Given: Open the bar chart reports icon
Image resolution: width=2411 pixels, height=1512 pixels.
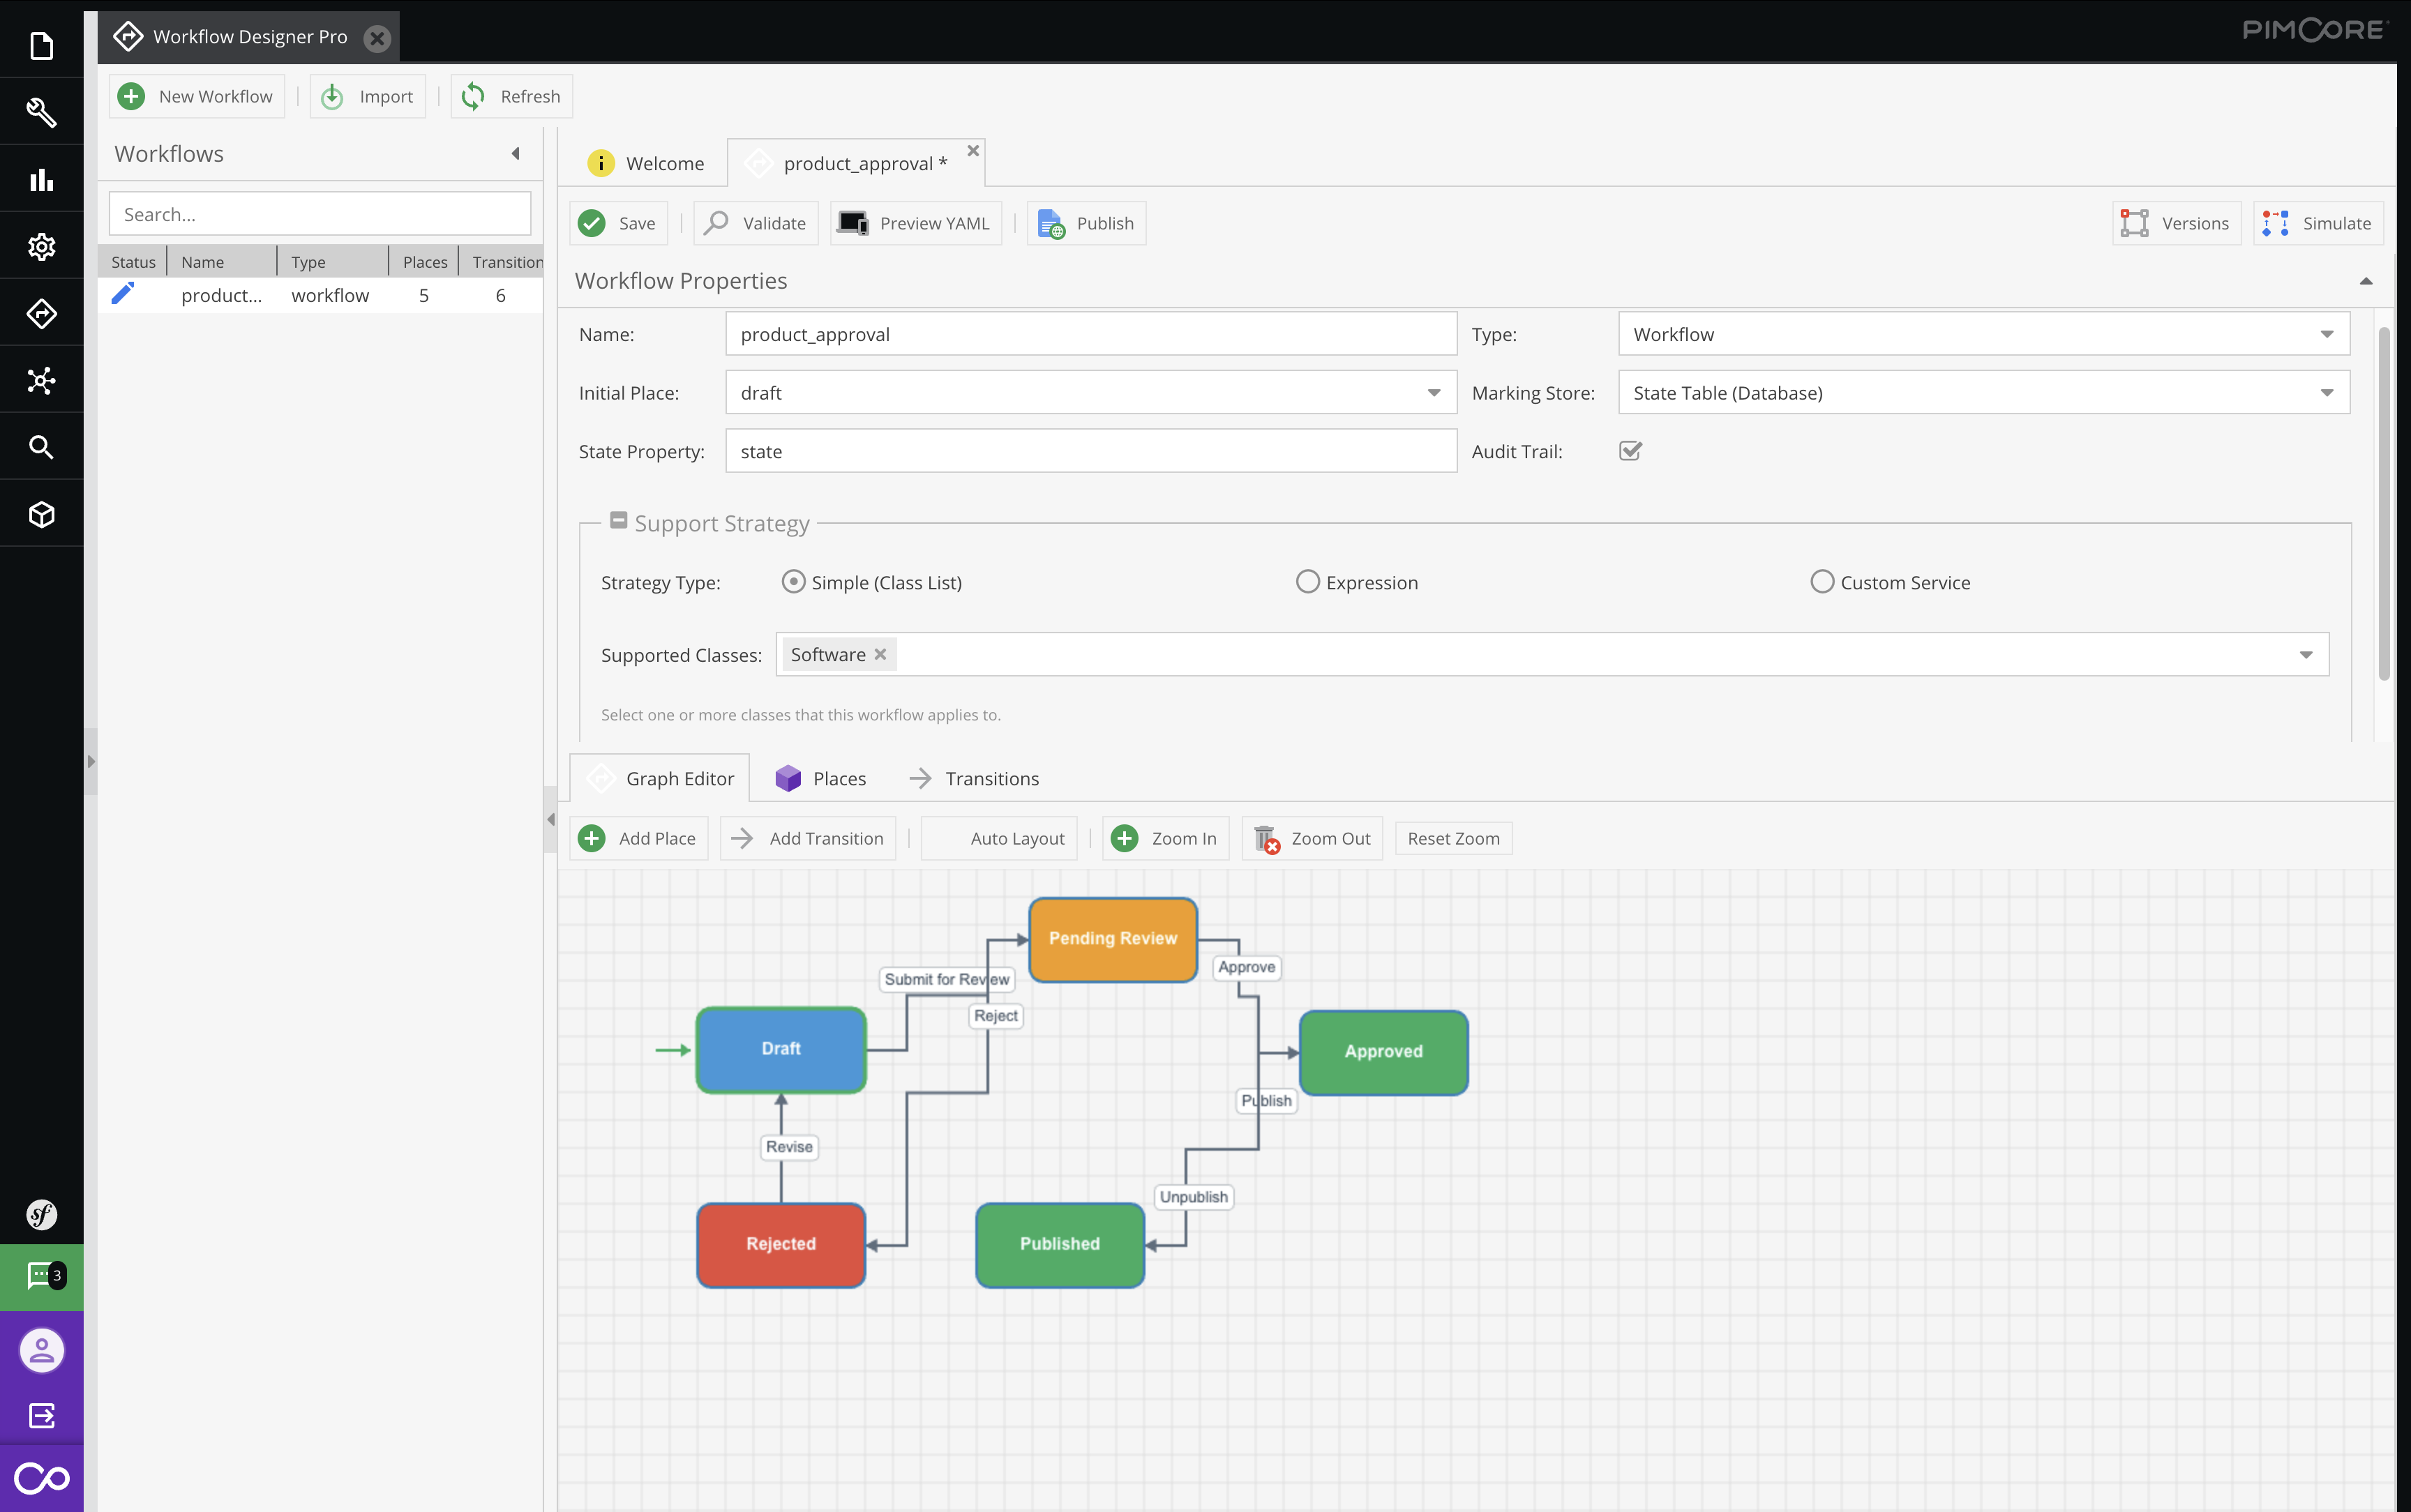Looking at the screenshot, I should 41,179.
